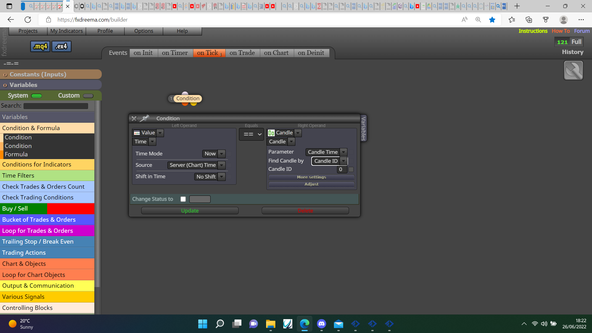This screenshot has height=333, width=592.
Task: Close the Condition dialog with X
Action: 134,118
